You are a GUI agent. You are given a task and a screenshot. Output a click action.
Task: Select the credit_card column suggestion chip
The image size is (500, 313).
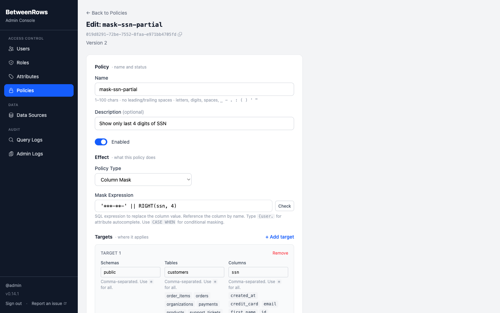244,304
